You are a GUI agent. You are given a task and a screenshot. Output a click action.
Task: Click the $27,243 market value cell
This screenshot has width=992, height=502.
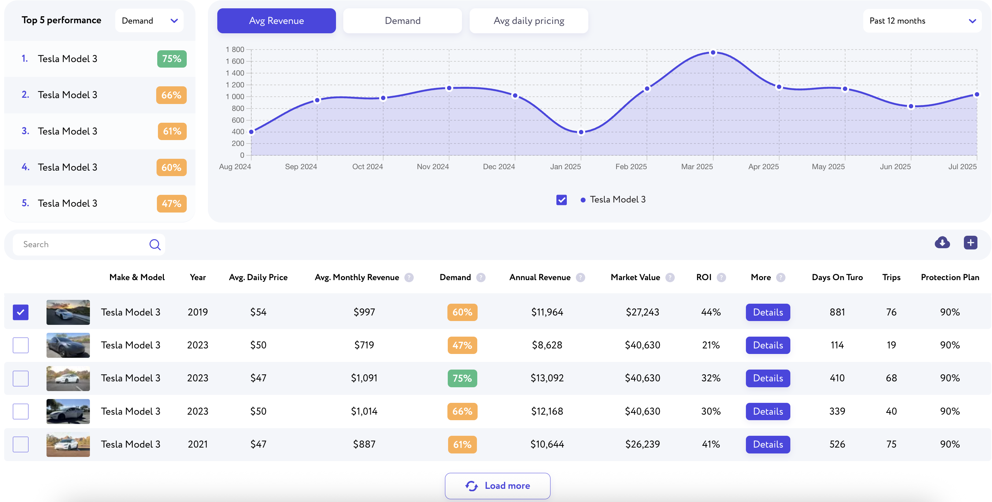point(642,312)
